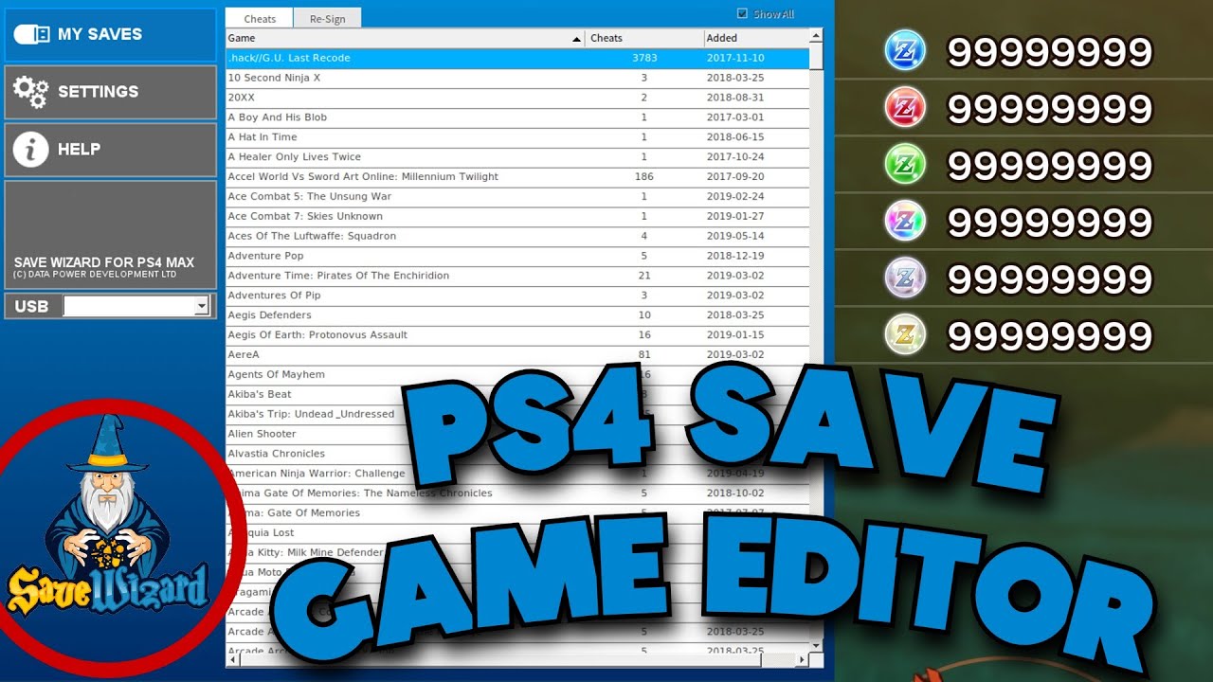
Task: Click the 2019-05-14 added date
Action: (x=735, y=236)
